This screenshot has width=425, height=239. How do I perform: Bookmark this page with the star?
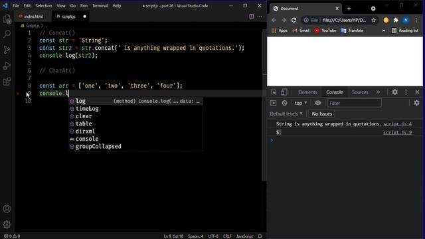373,20
